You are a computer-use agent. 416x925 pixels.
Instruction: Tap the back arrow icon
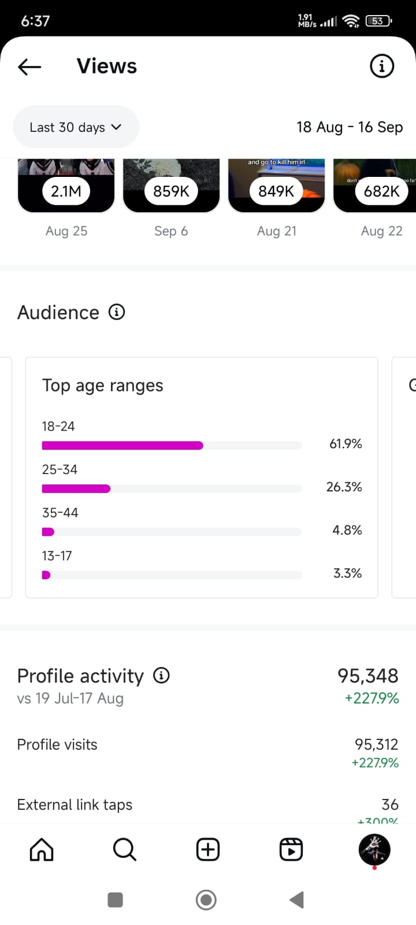29,66
